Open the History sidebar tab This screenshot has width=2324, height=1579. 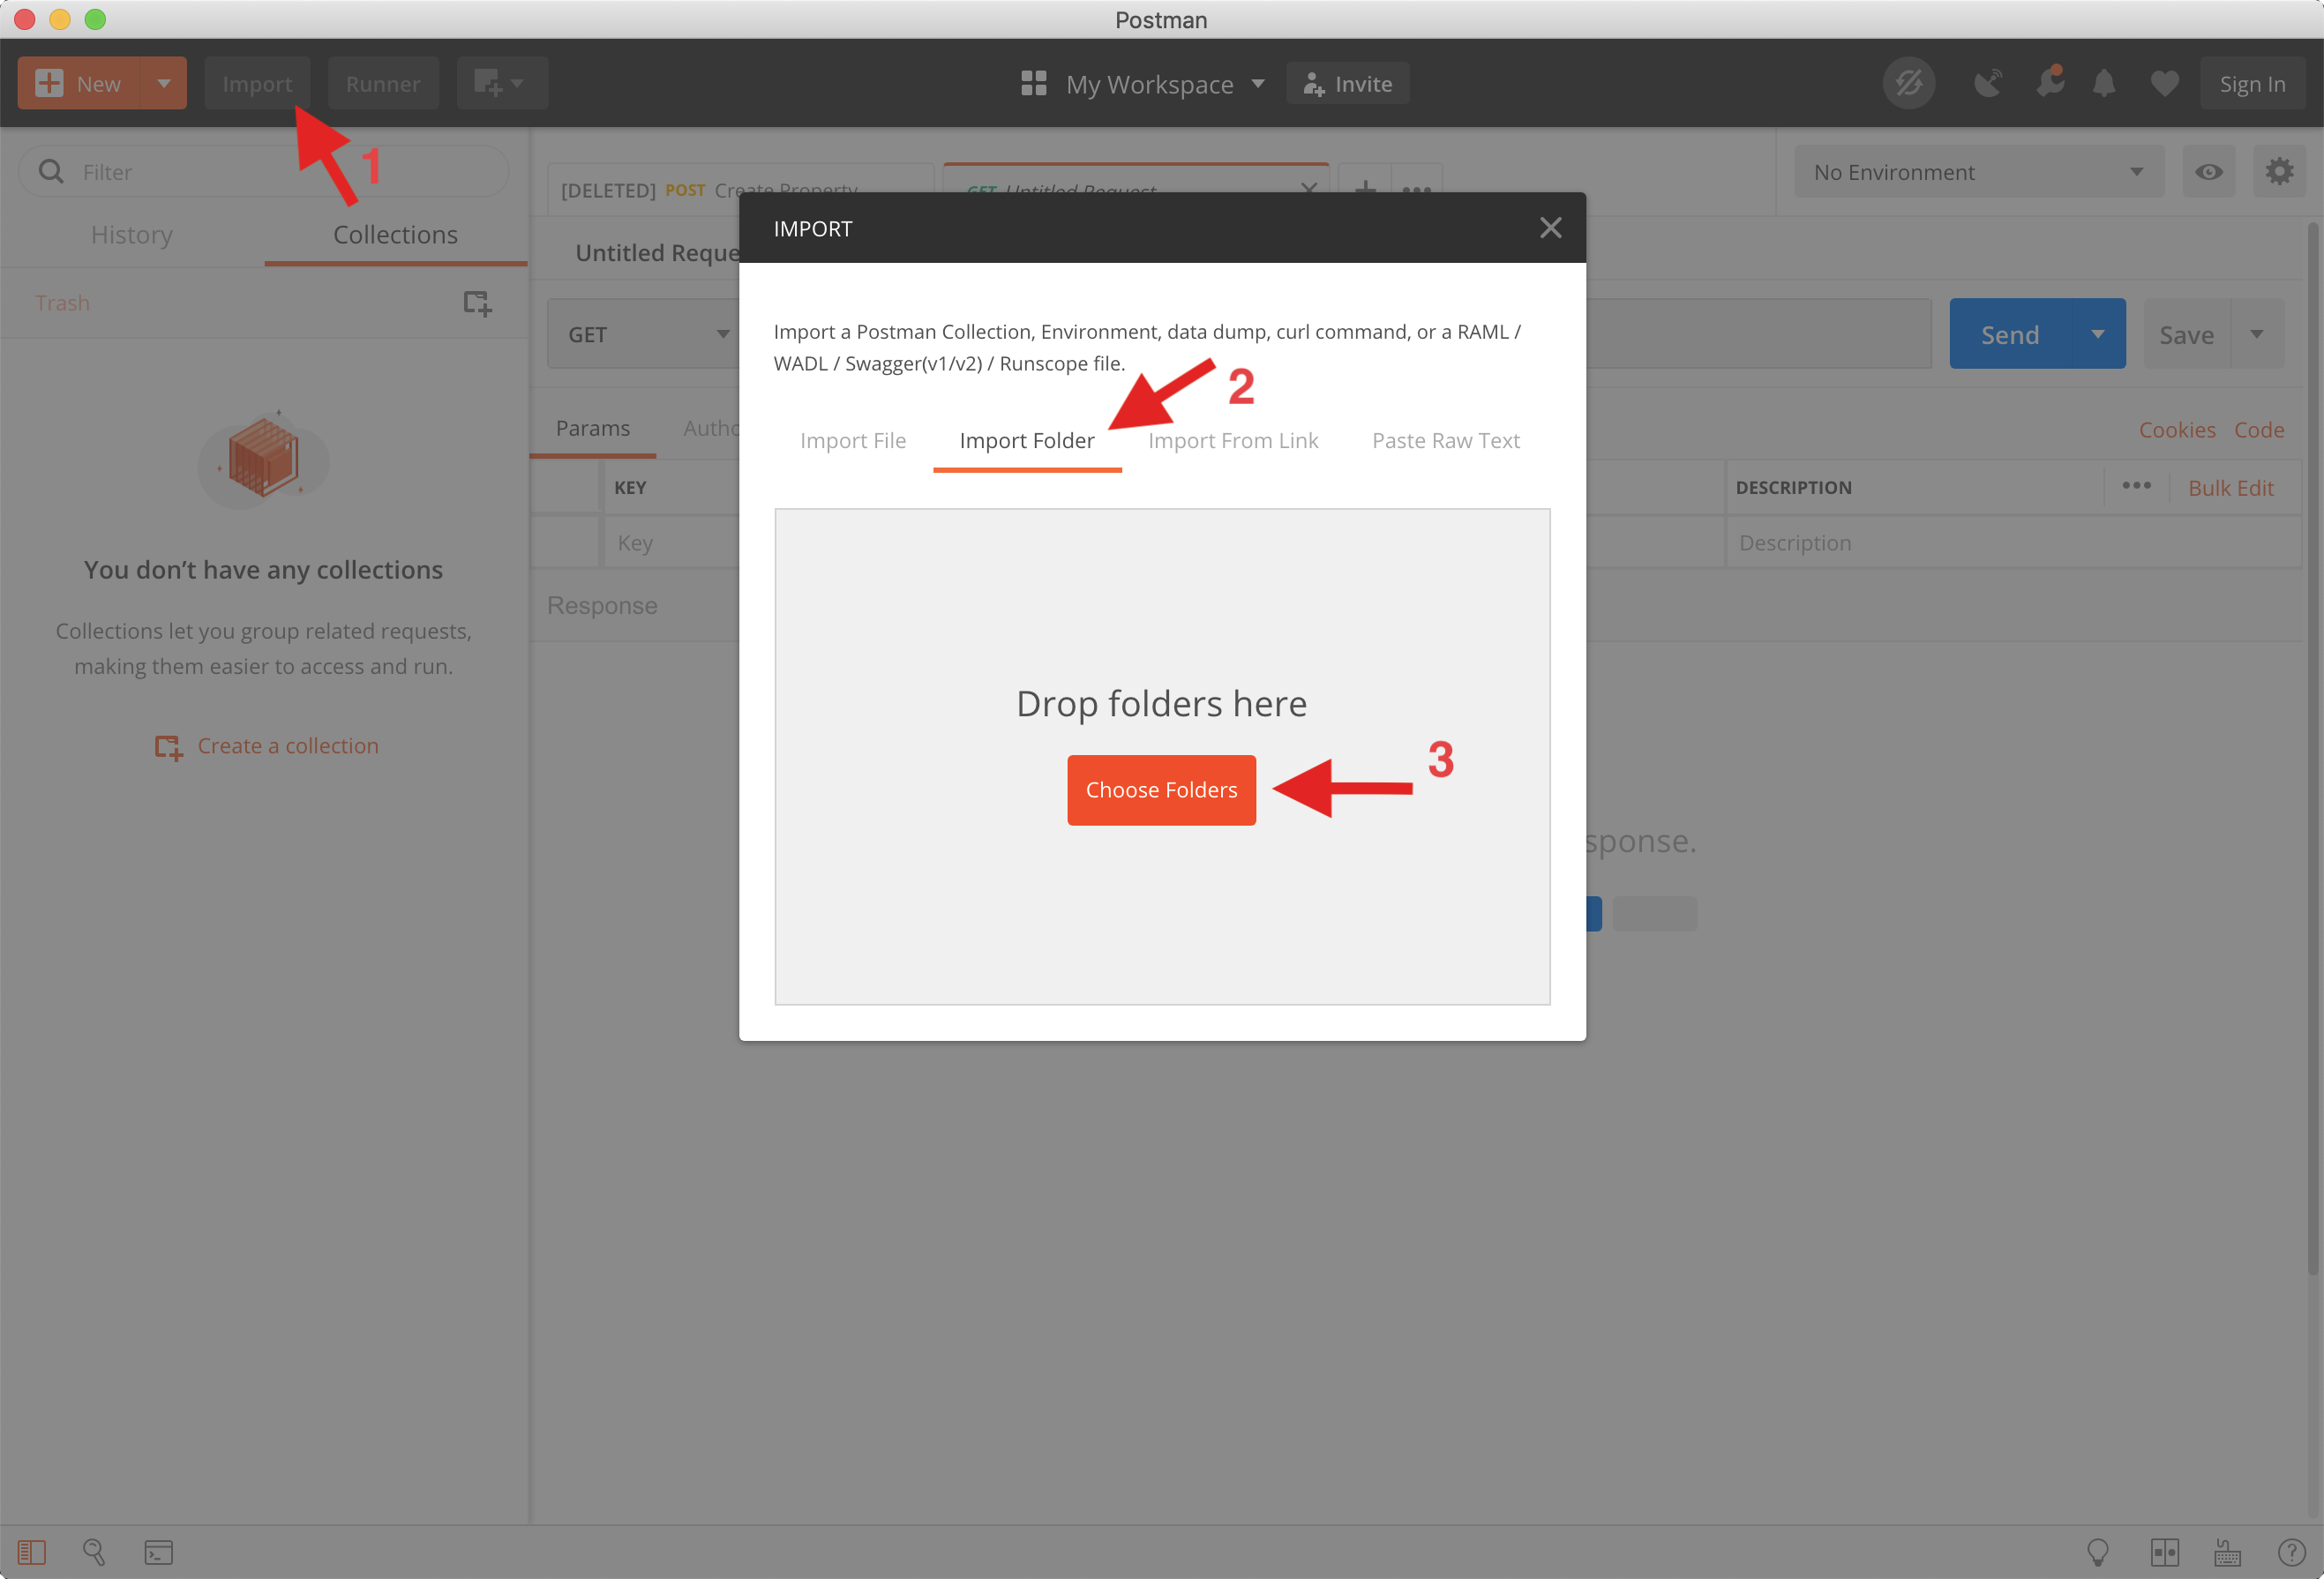132,235
